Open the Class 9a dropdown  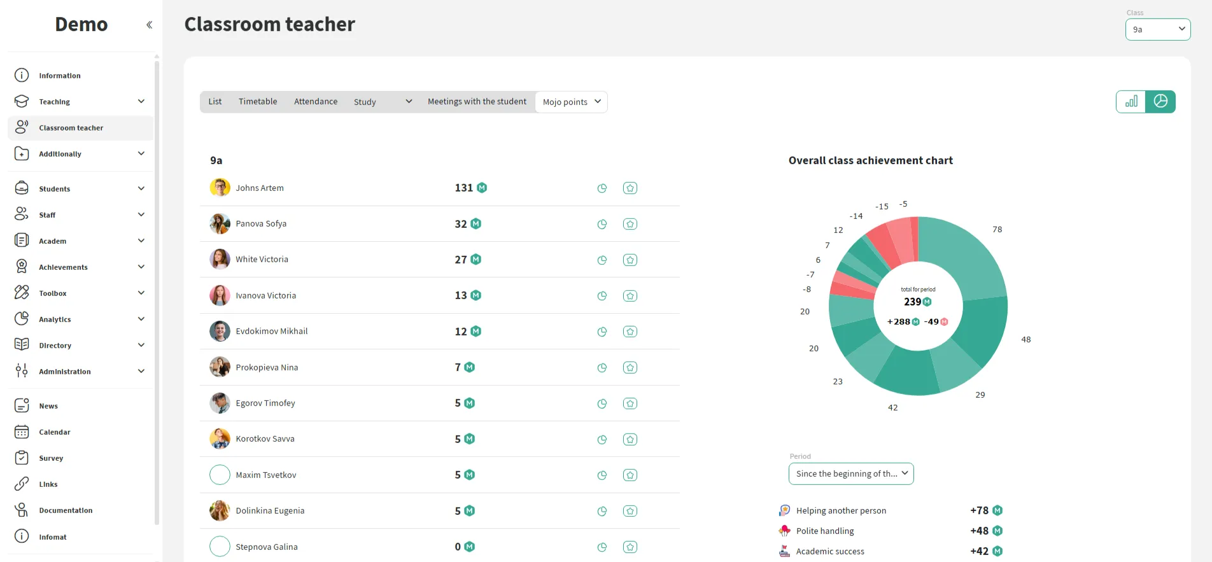pos(1157,29)
